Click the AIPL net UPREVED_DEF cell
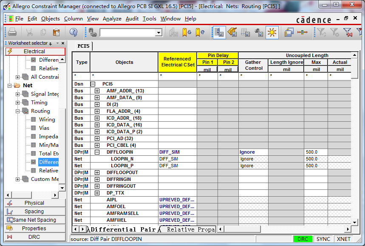The image size is (365, 246). point(177,200)
